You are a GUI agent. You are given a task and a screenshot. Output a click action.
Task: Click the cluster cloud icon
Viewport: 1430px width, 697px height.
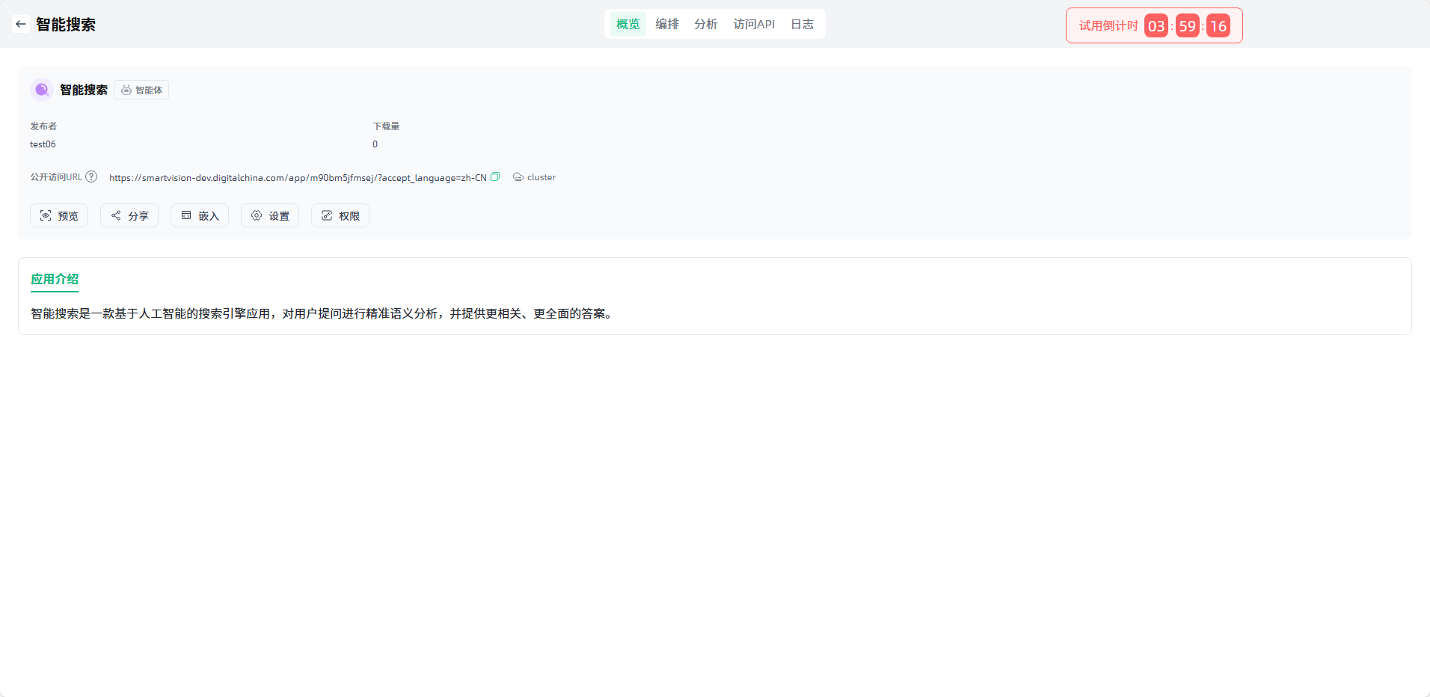[518, 177]
